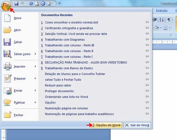
Task: Open the Office Button menu
Action: click(x=6, y=6)
